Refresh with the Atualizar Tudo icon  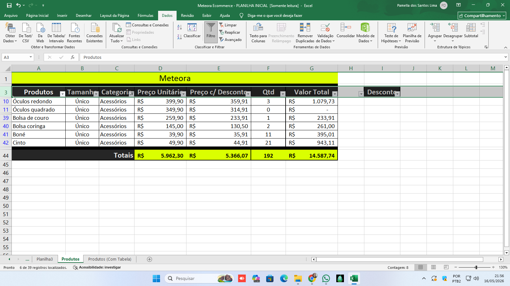click(117, 28)
